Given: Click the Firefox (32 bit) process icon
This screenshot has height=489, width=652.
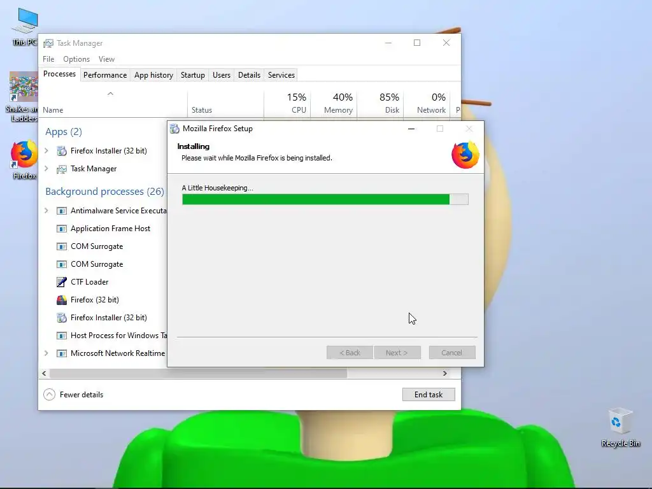Looking at the screenshot, I should 62,300.
